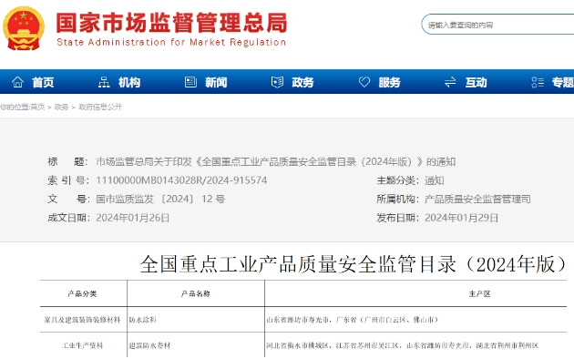Viewport: 574px width, 359px height.
Task: Open the 政务 menu item
Action: (302, 82)
